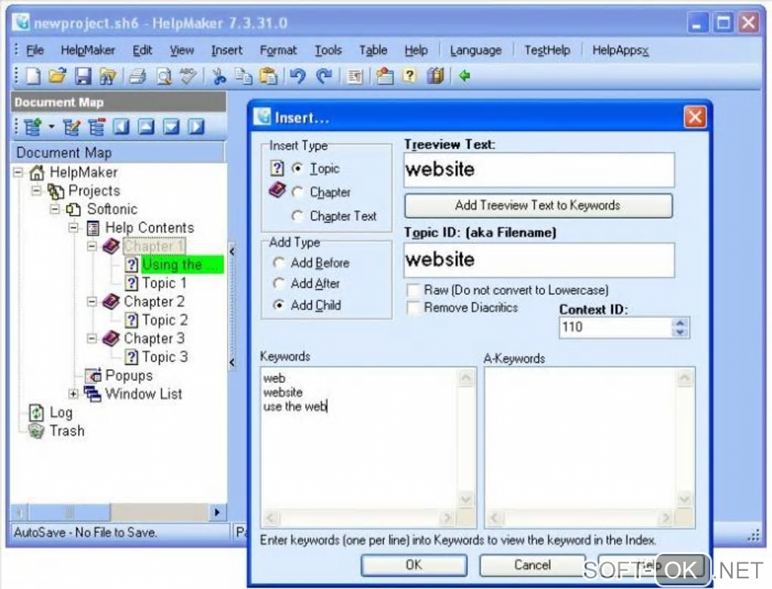Confirm the Insert dialog with OK
Image resolution: width=772 pixels, height=589 pixels.
point(413,565)
